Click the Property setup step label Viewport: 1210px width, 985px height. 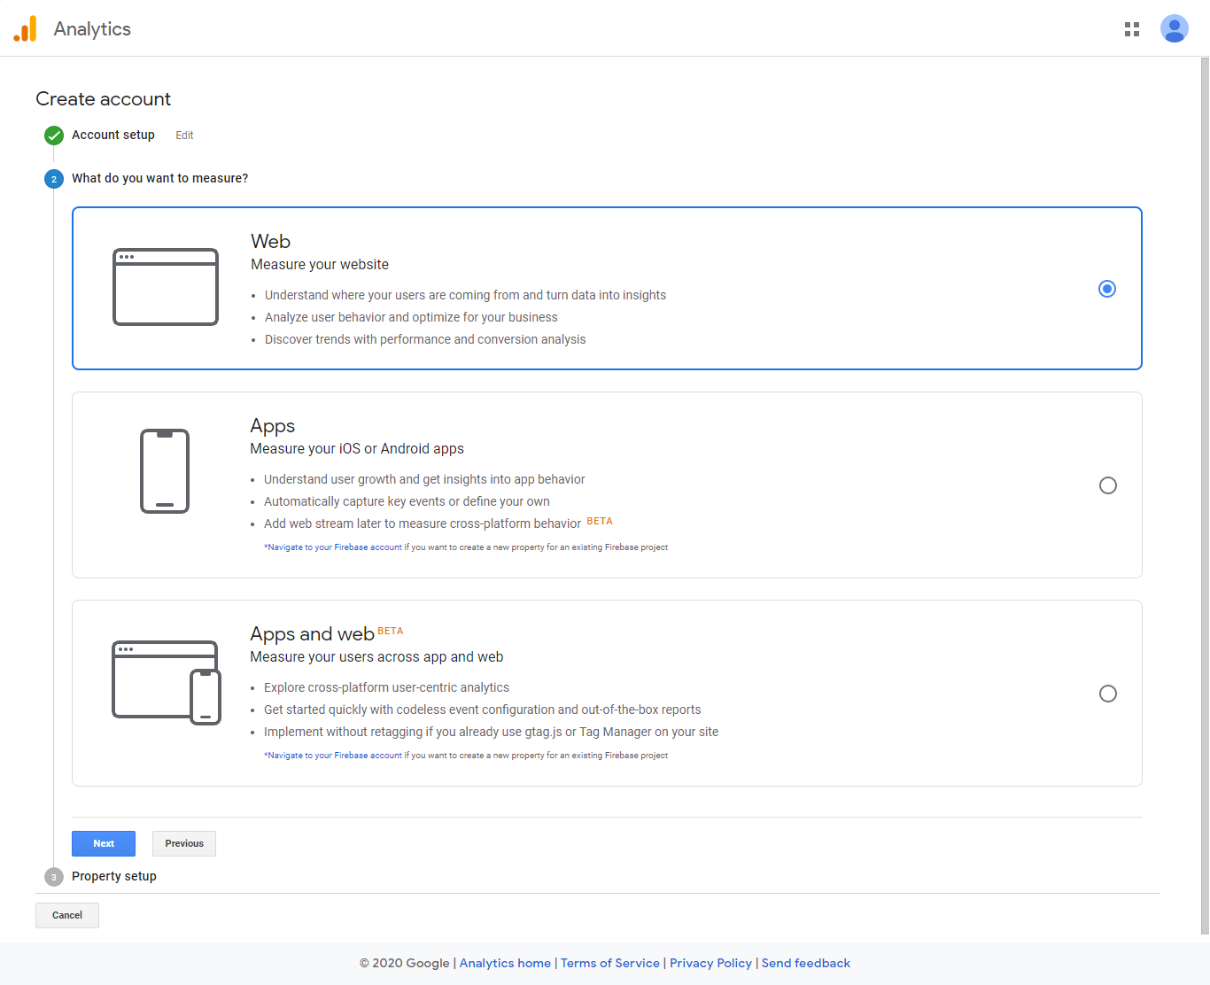114,876
